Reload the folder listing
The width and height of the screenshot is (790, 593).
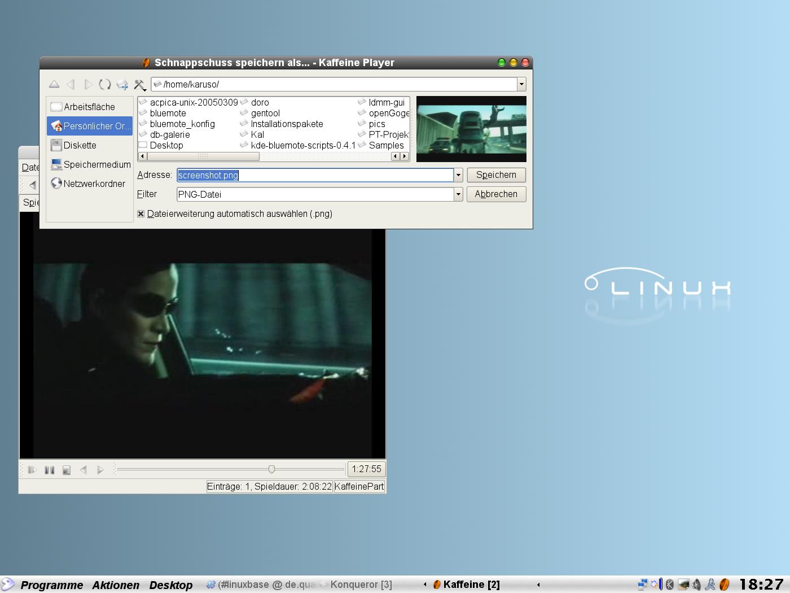[x=105, y=84]
